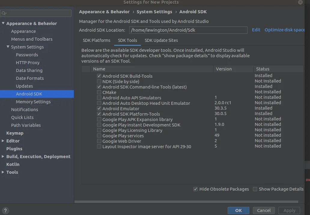Check Android Auto API Simulators
The width and height of the screenshot is (310, 215).
(x=99, y=98)
